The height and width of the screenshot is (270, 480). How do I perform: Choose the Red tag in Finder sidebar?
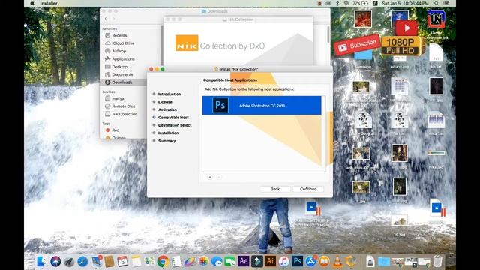click(115, 130)
